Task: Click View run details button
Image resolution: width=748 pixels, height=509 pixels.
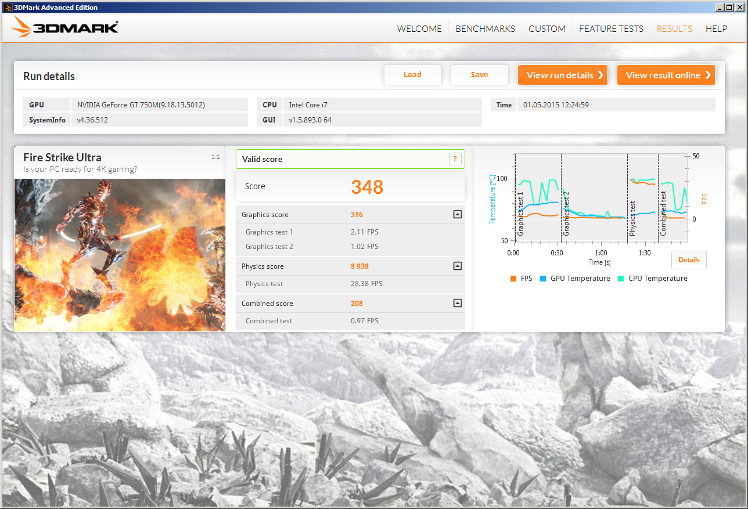Action: 562,75
